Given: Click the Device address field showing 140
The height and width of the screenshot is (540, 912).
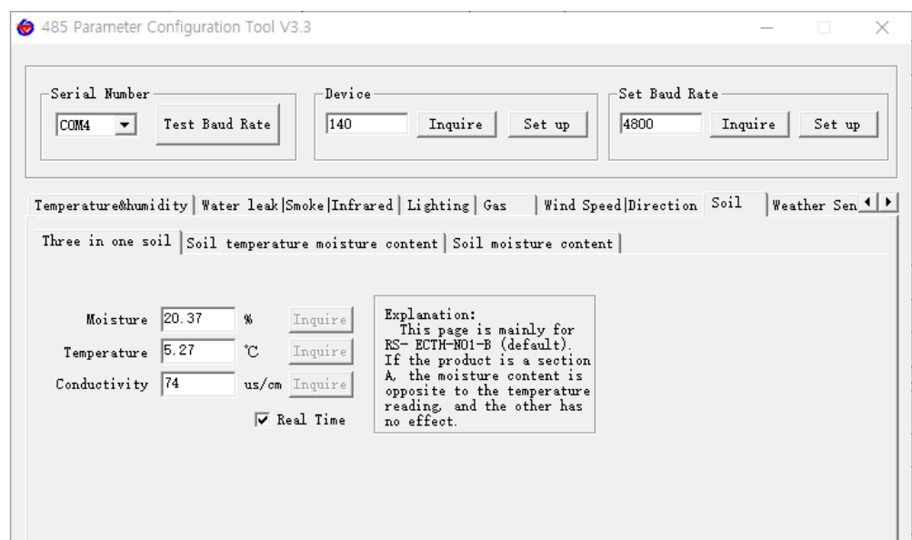Looking at the screenshot, I should coord(366,124).
